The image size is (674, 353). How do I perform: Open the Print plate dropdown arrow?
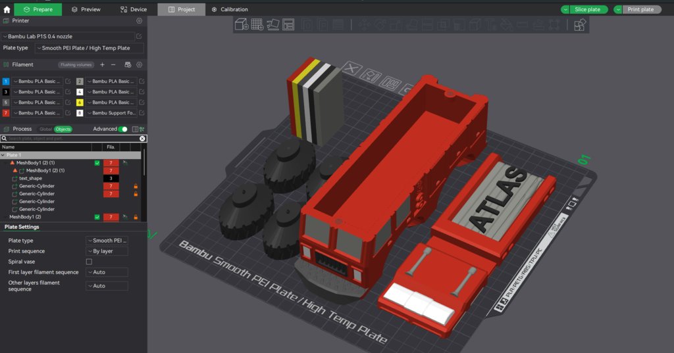(x=617, y=9)
